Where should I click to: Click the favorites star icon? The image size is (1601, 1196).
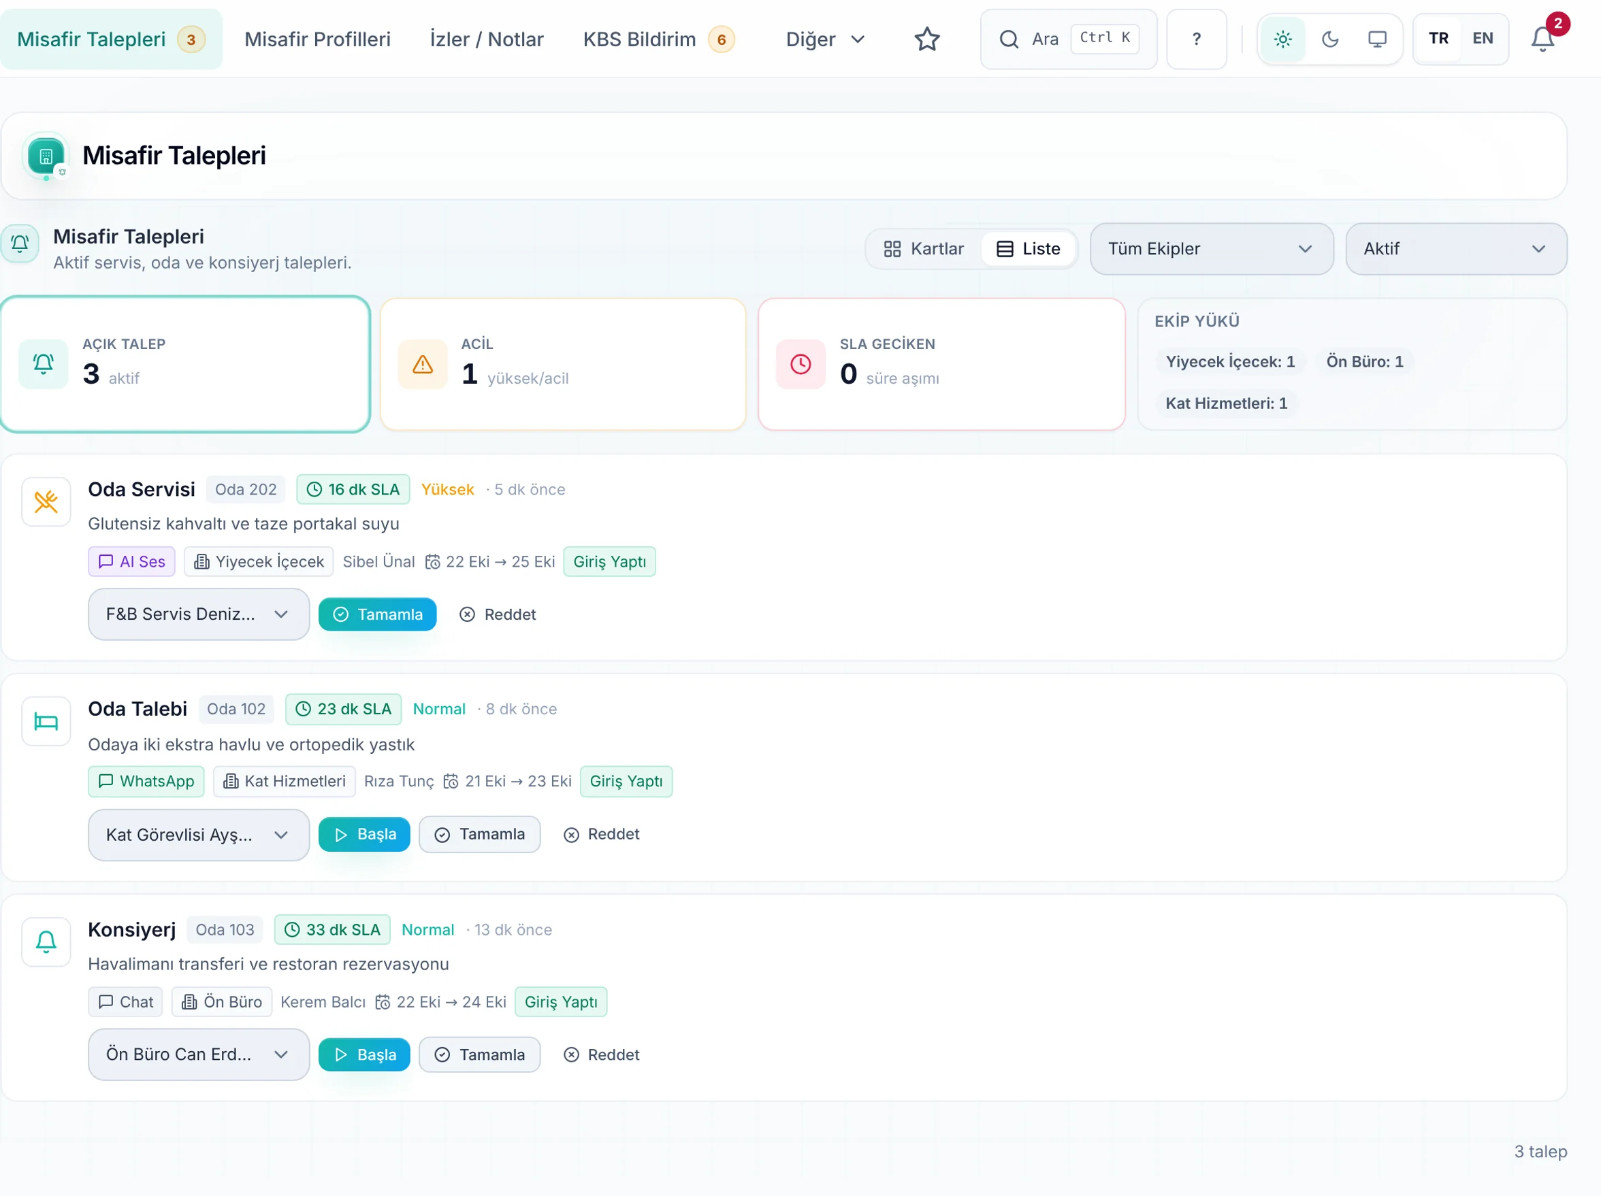click(926, 39)
